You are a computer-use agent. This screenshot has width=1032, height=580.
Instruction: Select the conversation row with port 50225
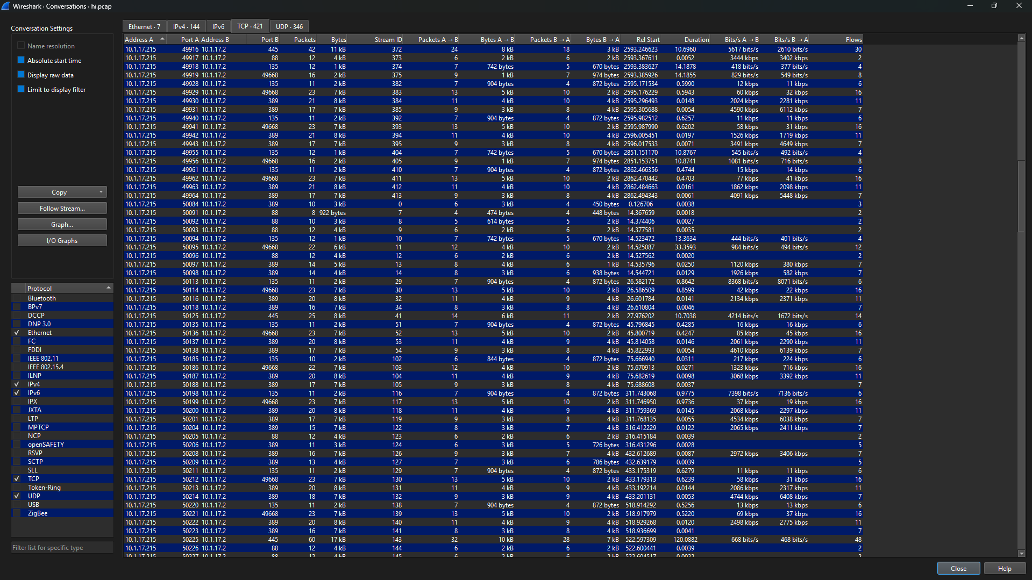(x=493, y=540)
